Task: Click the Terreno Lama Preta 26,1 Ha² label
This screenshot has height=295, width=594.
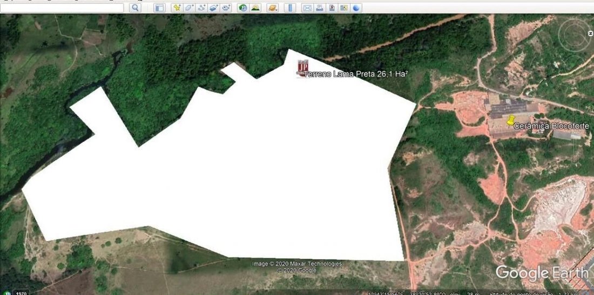Action: (356, 74)
